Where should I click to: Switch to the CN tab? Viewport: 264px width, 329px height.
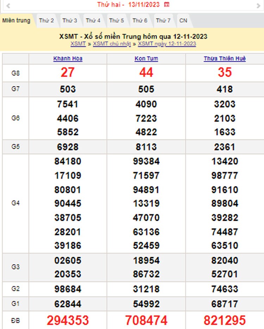pos(183,20)
